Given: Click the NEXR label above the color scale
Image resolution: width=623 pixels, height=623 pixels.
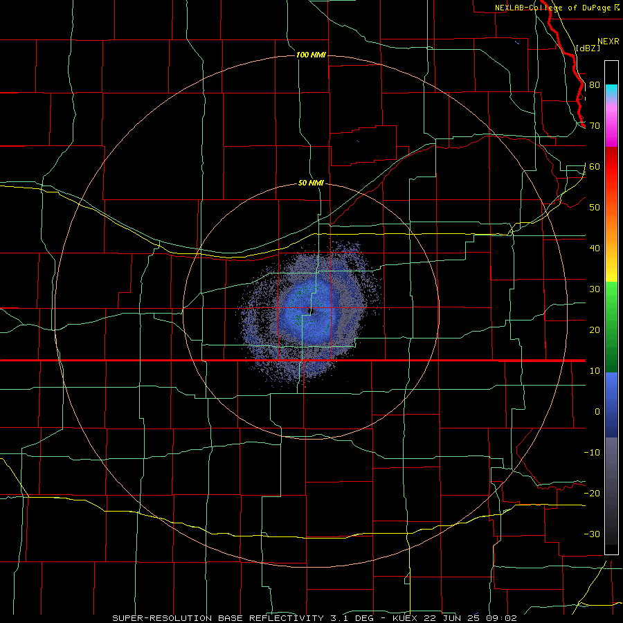Looking at the screenshot, I should tap(608, 42).
